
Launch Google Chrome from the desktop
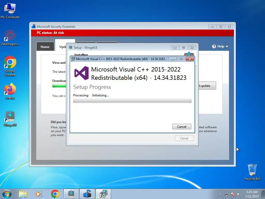click(x=10, y=66)
